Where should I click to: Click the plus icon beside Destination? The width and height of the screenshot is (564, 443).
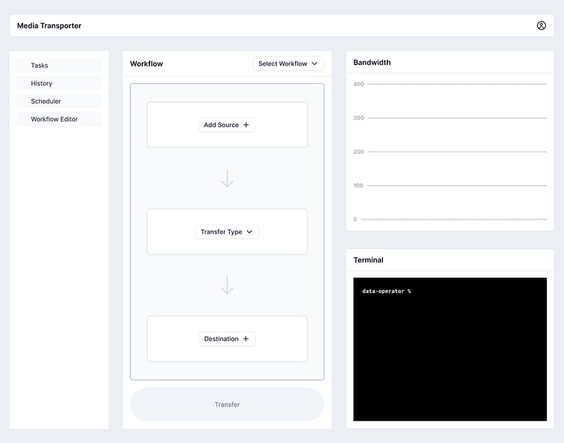(x=246, y=339)
